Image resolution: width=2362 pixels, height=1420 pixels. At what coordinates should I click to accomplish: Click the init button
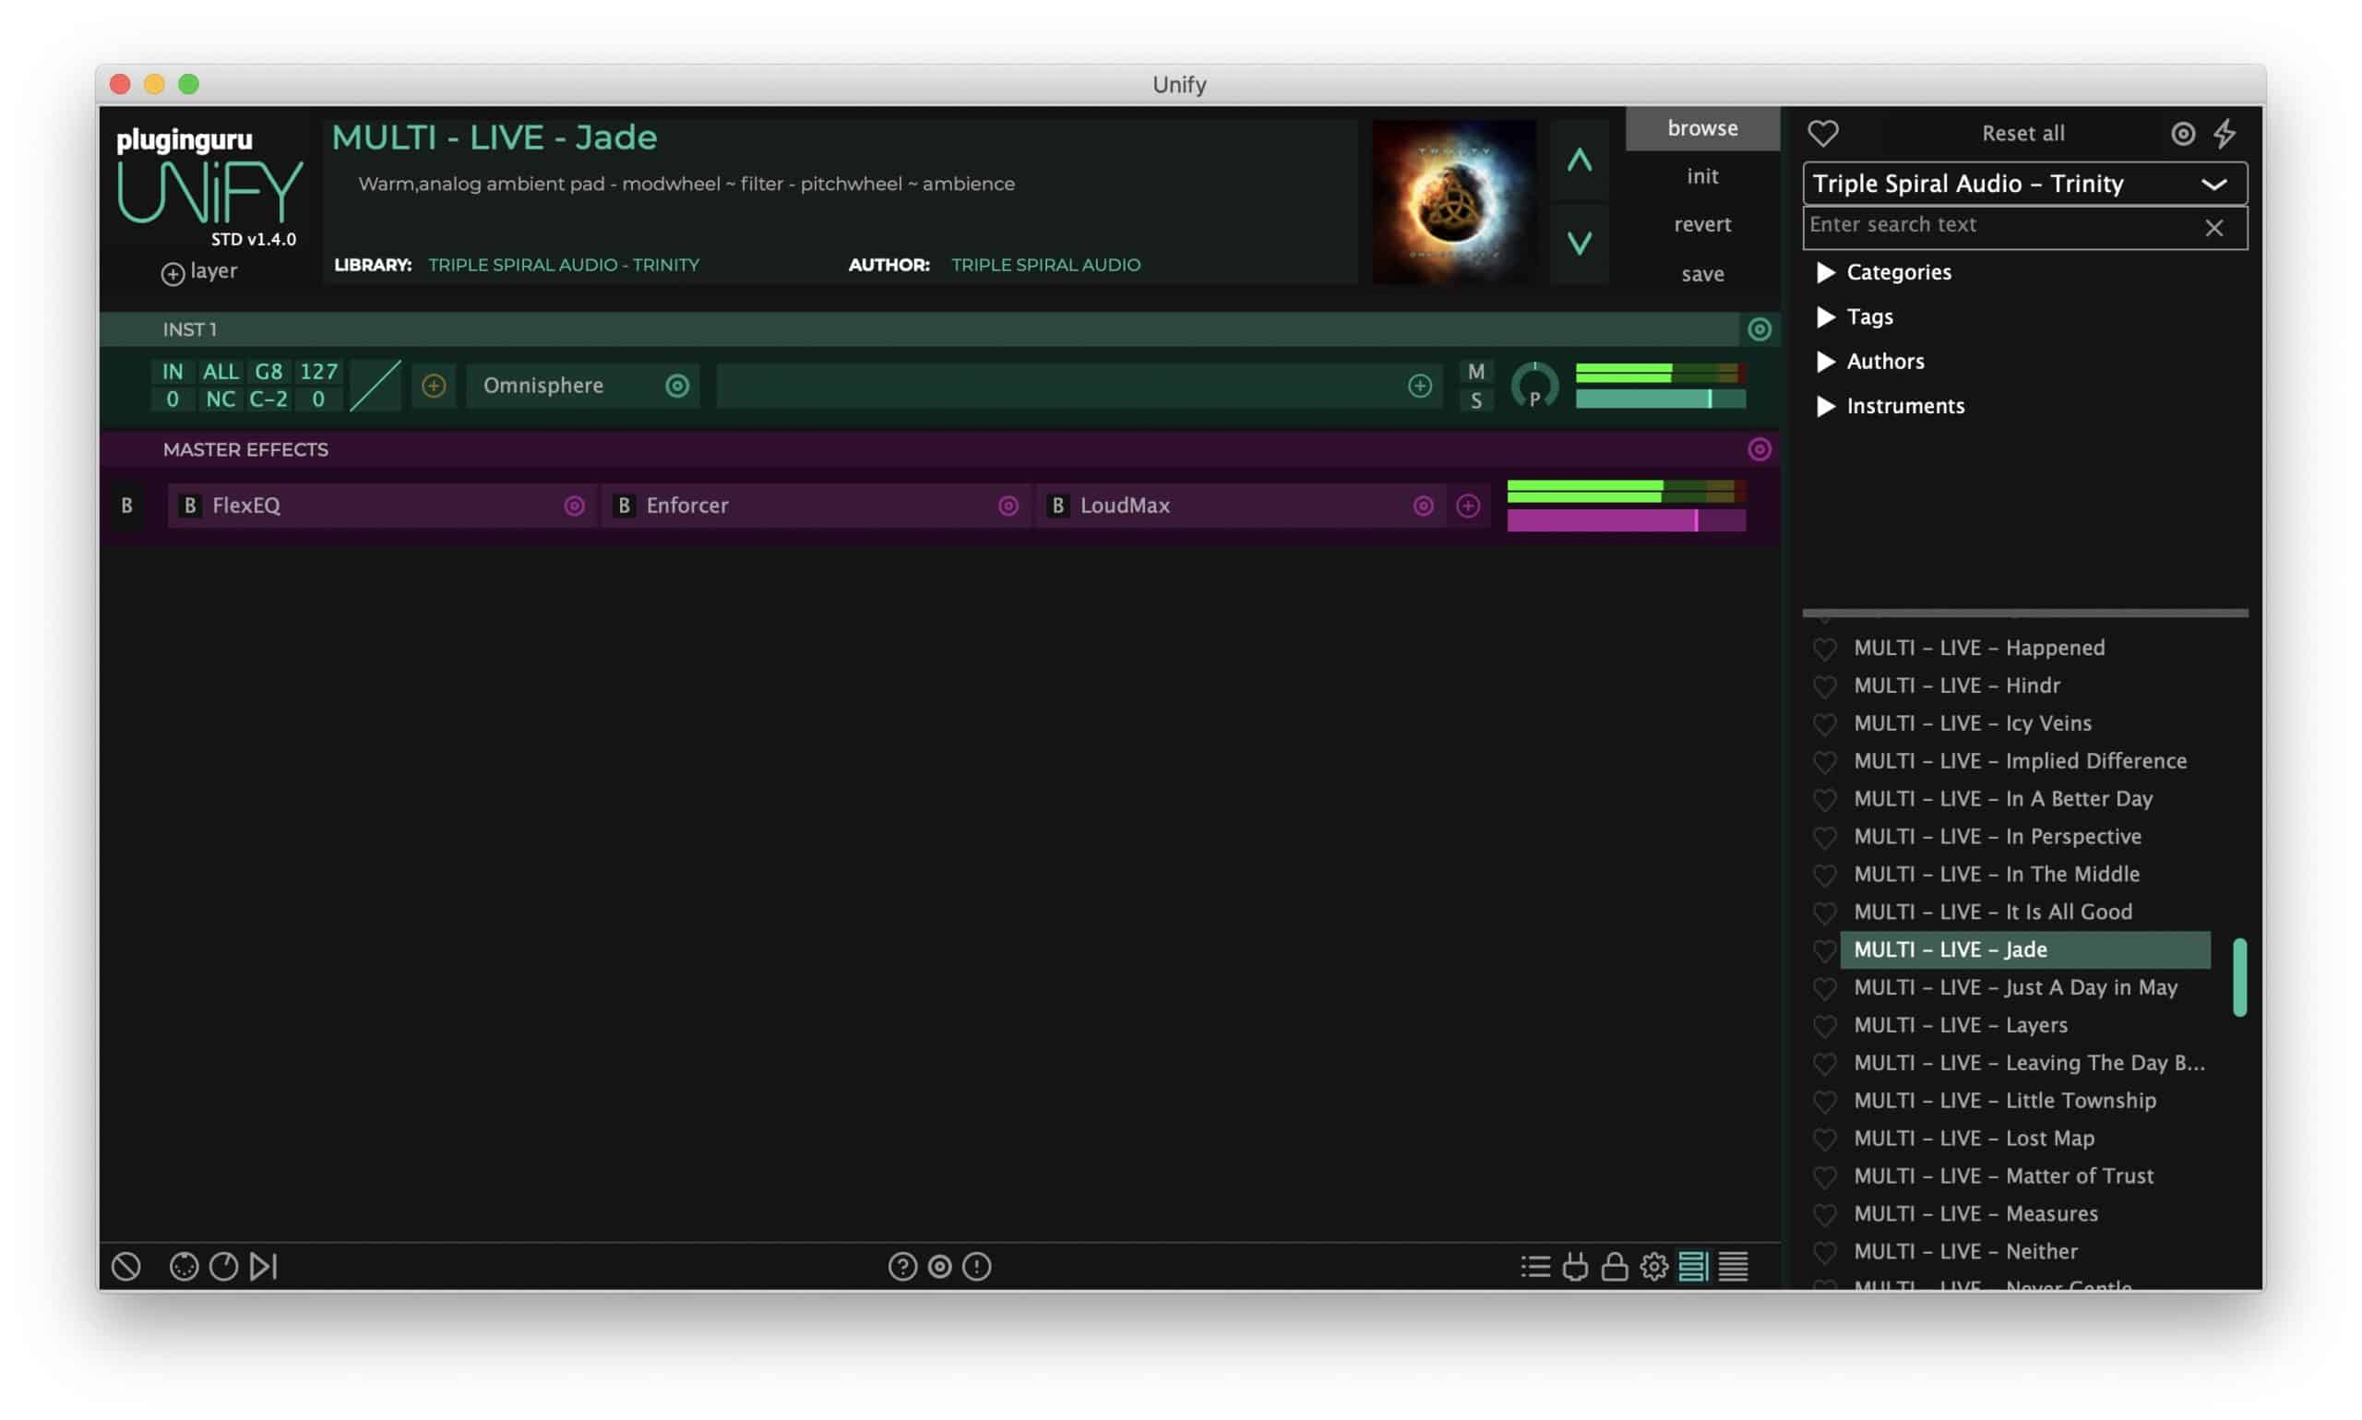click(1702, 176)
